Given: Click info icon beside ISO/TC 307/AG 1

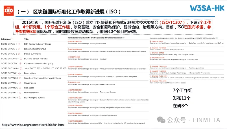Looking at the screenshot, I should pyautogui.click(x=19, y=44).
